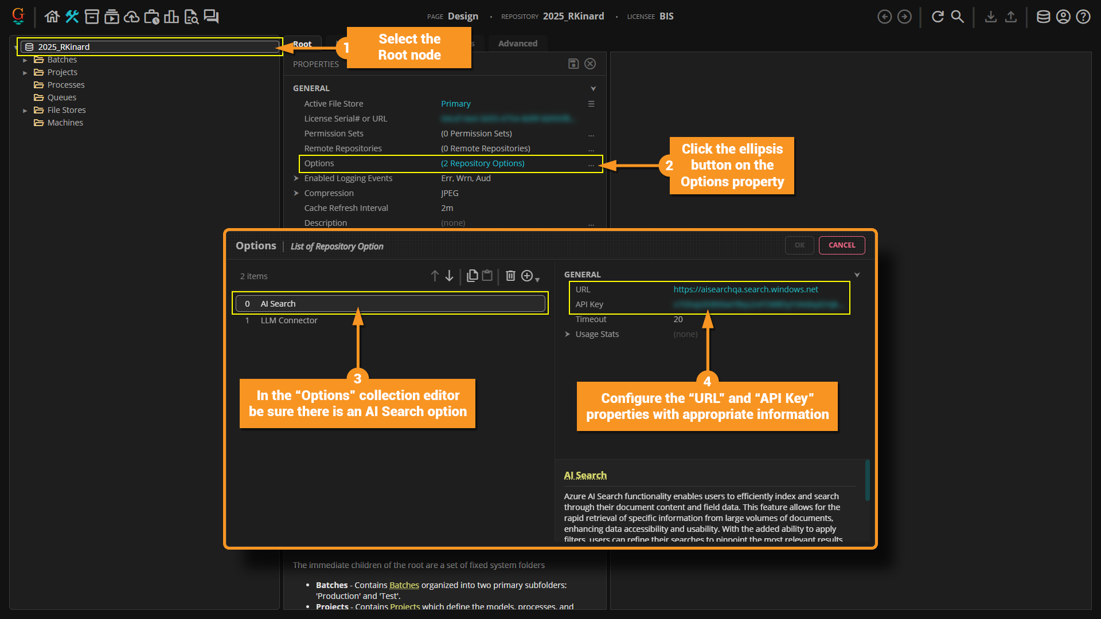Screen dimensions: 1101x619
Task: Move item down with down arrow
Action: [x=450, y=276]
